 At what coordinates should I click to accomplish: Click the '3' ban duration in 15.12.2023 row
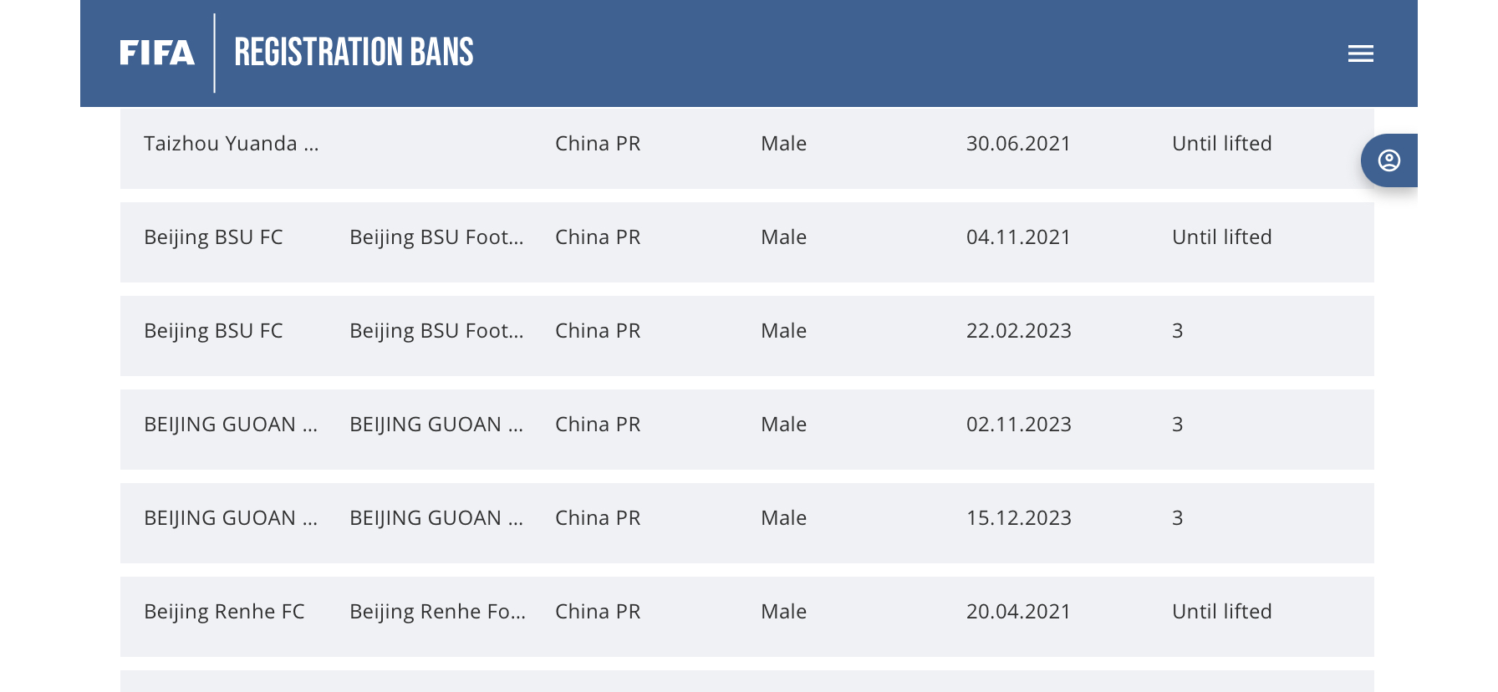(1177, 518)
